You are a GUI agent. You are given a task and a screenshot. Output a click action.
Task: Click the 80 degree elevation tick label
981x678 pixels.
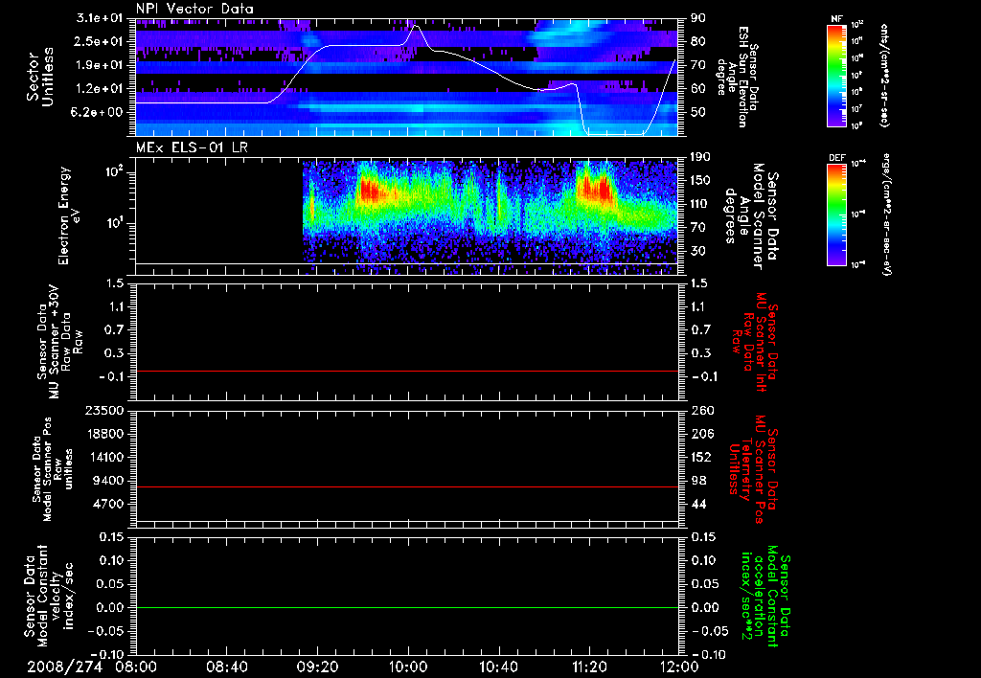point(698,41)
